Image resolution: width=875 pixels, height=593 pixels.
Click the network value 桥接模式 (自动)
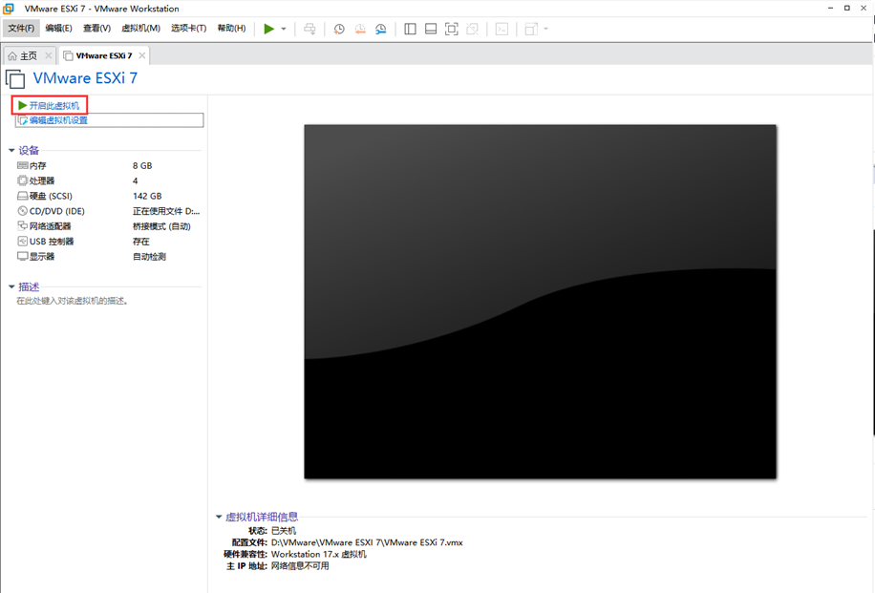161,226
